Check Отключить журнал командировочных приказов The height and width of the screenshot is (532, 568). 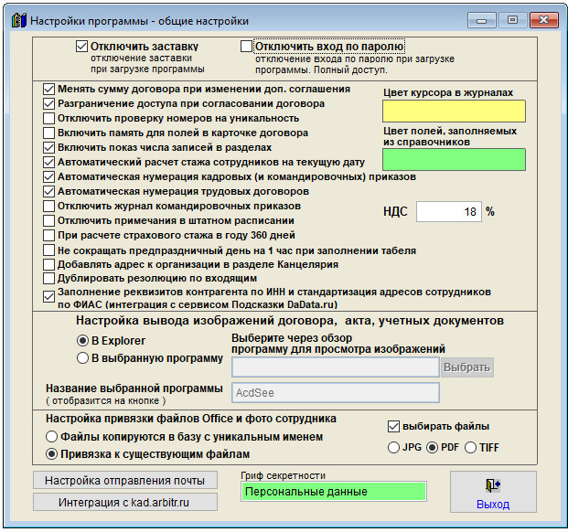[48, 206]
